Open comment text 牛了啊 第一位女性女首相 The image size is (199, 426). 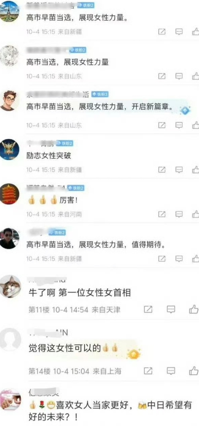coord(80,293)
